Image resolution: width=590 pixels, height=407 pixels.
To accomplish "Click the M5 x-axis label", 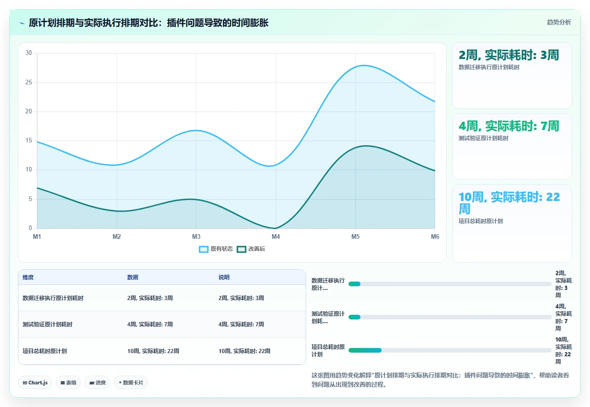I will [x=355, y=236].
